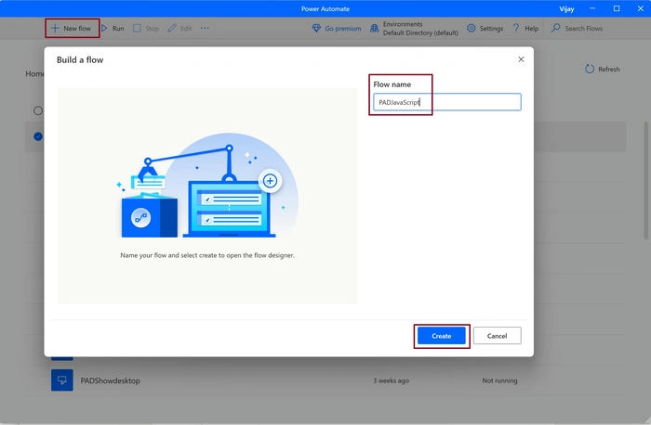Image resolution: width=651 pixels, height=425 pixels.
Task: Click the Create button
Action: [442, 336]
